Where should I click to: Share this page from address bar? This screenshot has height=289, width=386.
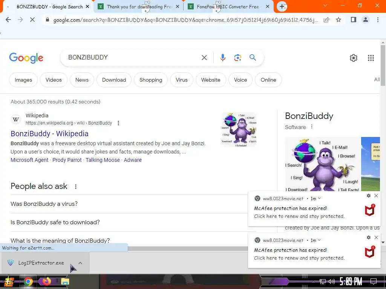(326, 20)
